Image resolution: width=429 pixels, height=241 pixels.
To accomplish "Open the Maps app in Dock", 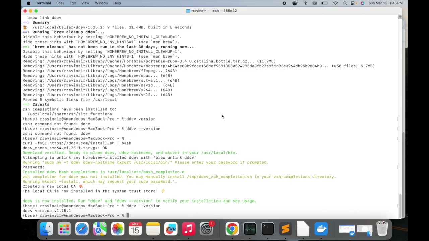I will pyautogui.click(x=100, y=229).
